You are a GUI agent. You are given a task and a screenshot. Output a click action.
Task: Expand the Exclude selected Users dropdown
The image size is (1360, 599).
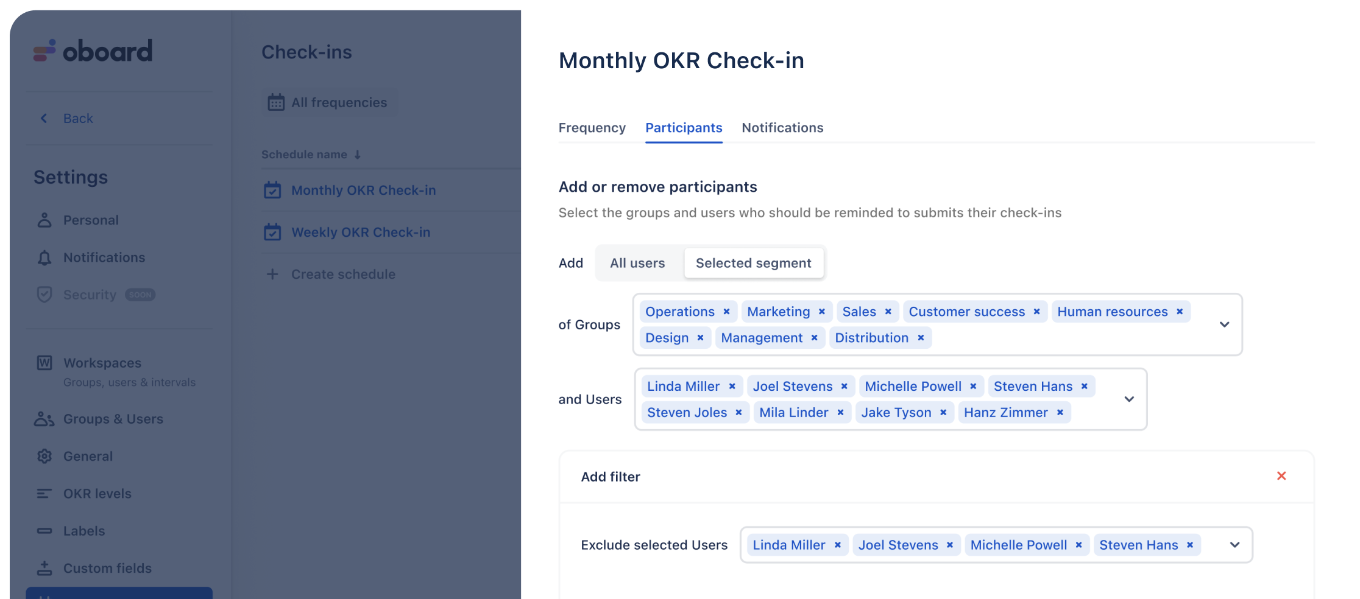[1234, 545]
